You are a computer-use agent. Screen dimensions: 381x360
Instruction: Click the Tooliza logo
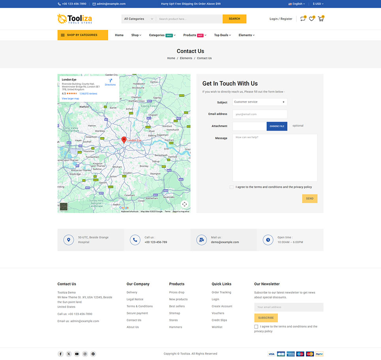(75, 19)
